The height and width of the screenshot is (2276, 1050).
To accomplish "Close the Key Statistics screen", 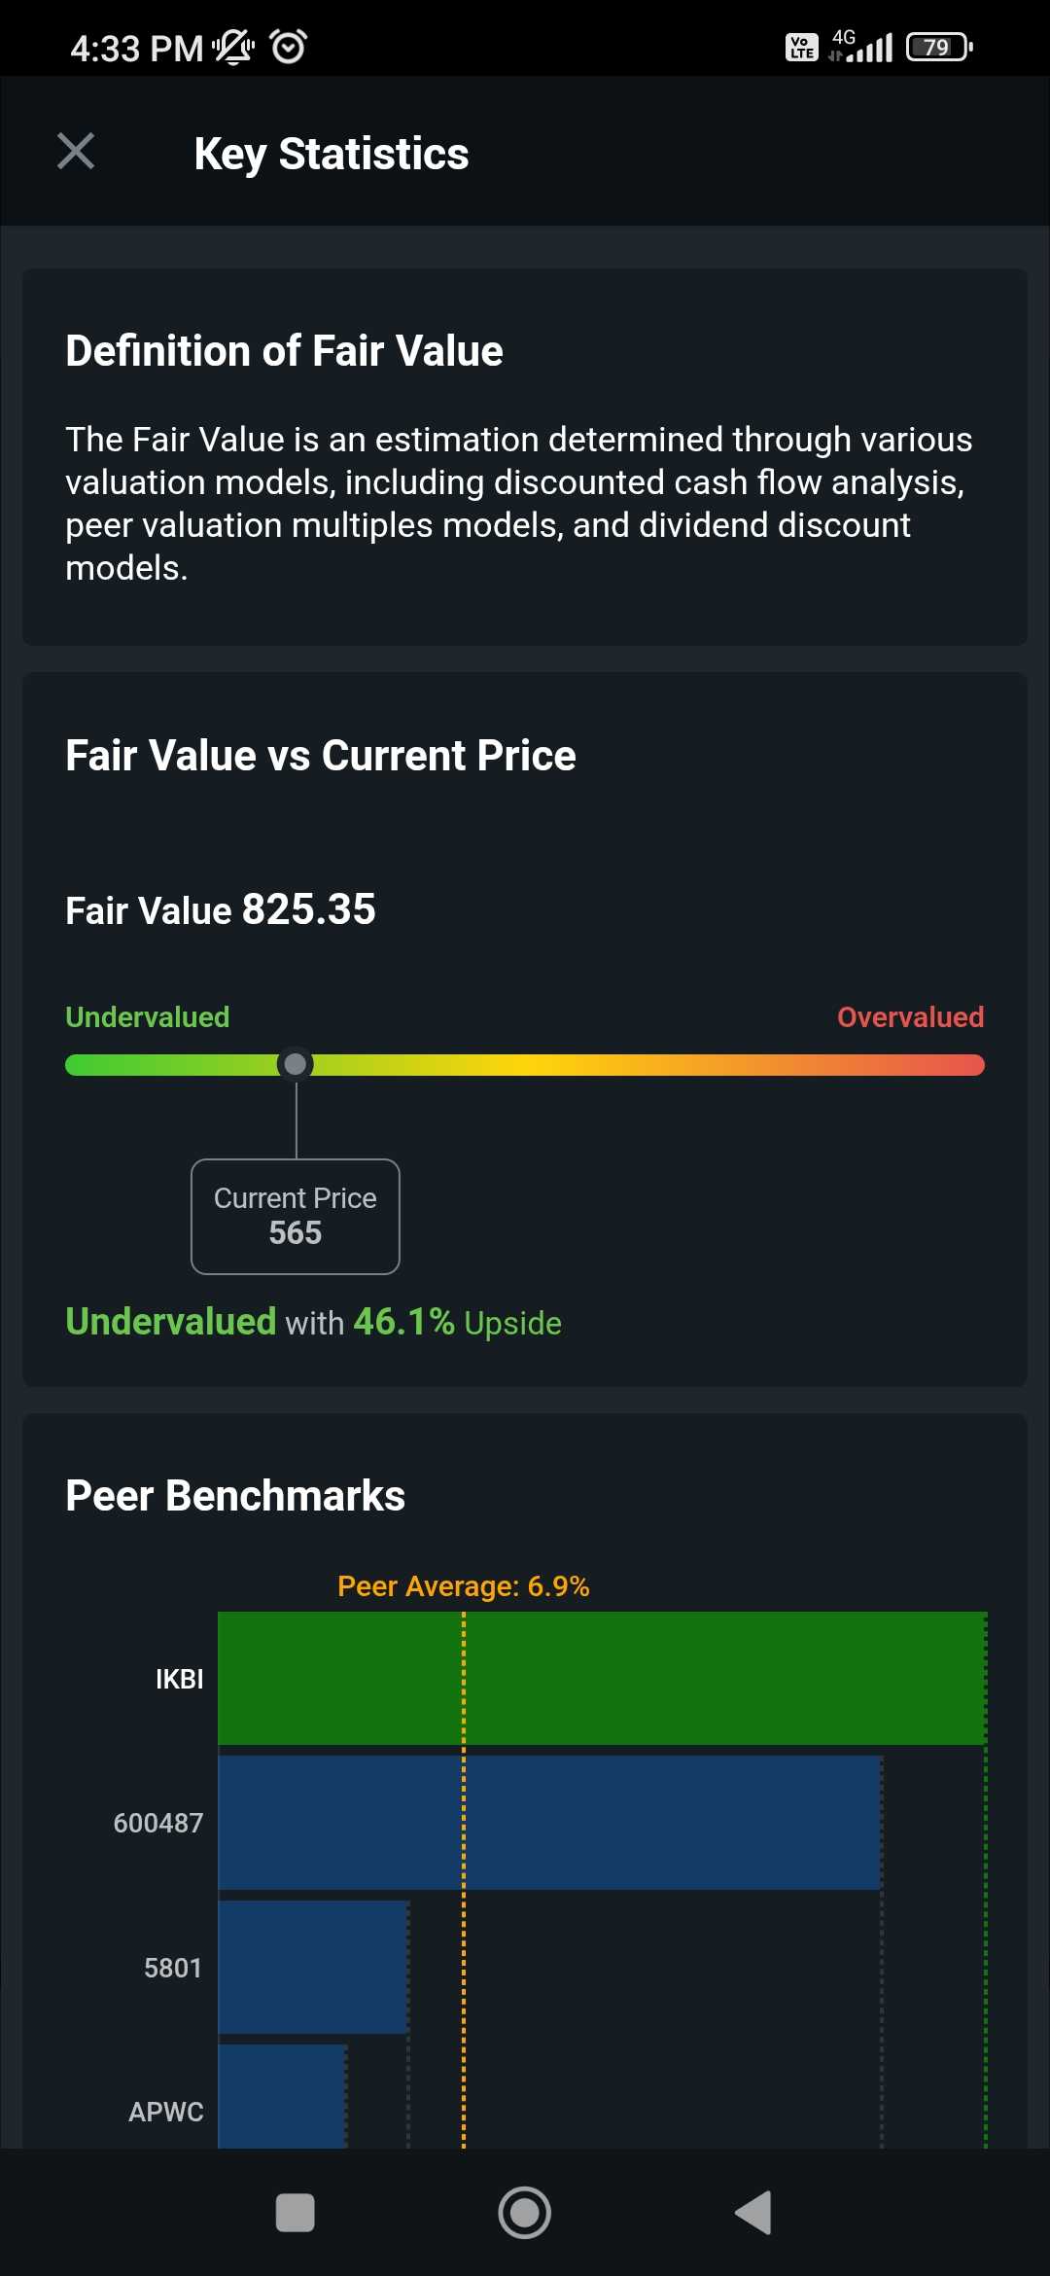I will click(x=76, y=152).
